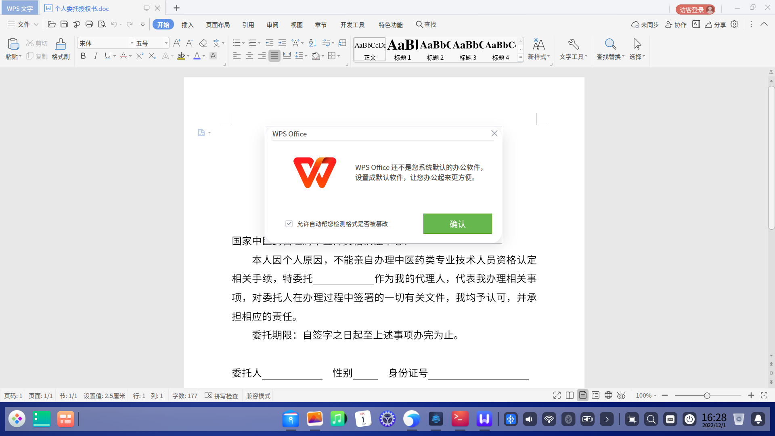Viewport: 775px width, 436px height.
Task: Expand the font name dropdown
Action: (132, 43)
